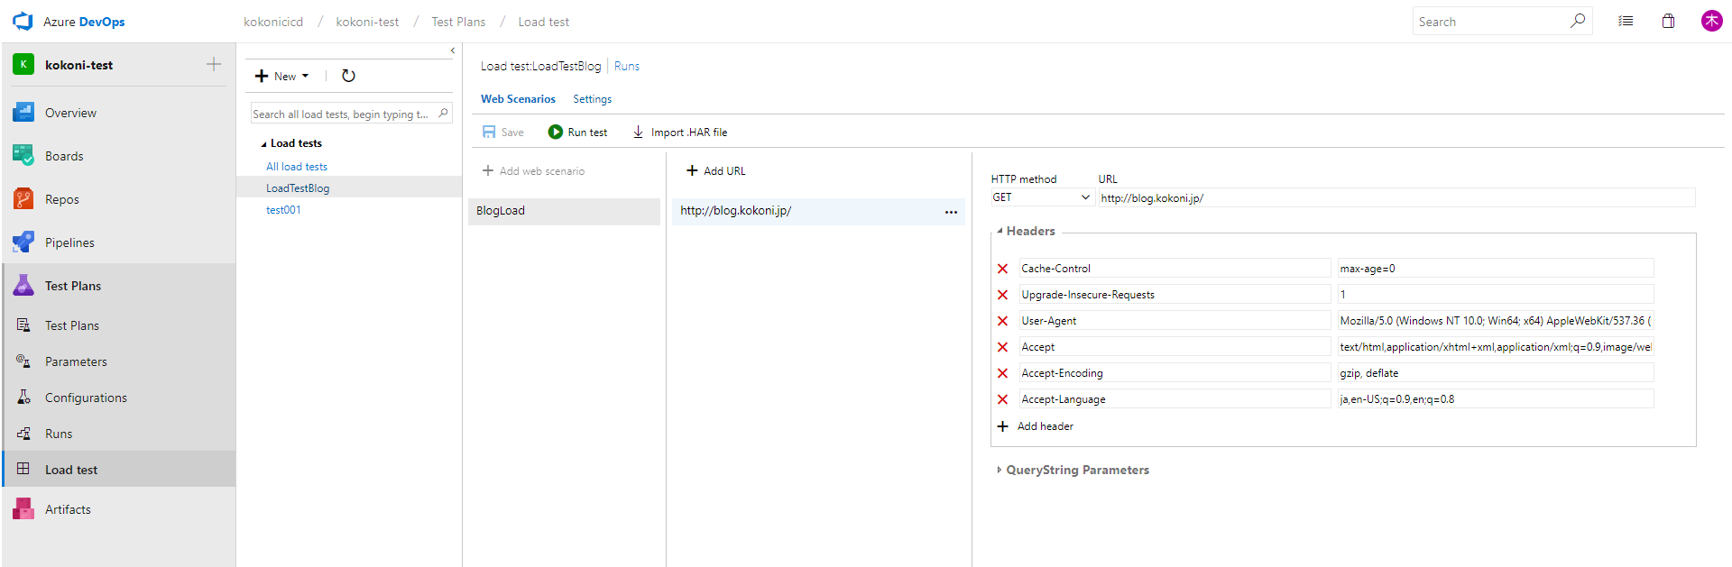Collapse the load tests panel chevron
The image size is (1732, 567).
tap(452, 50)
